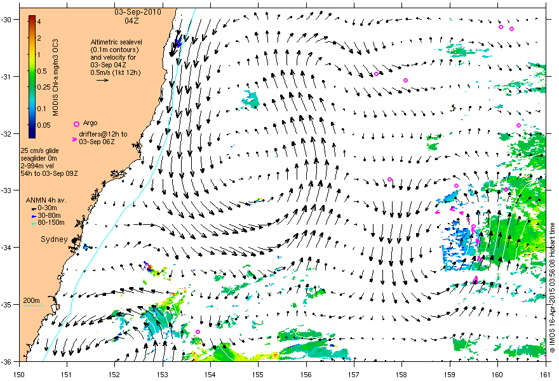Click the 'ANMN 4h av.' legend heading
559x381 pixels.
tap(46, 200)
